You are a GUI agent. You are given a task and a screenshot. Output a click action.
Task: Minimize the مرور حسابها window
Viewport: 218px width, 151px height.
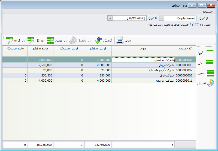192,5
